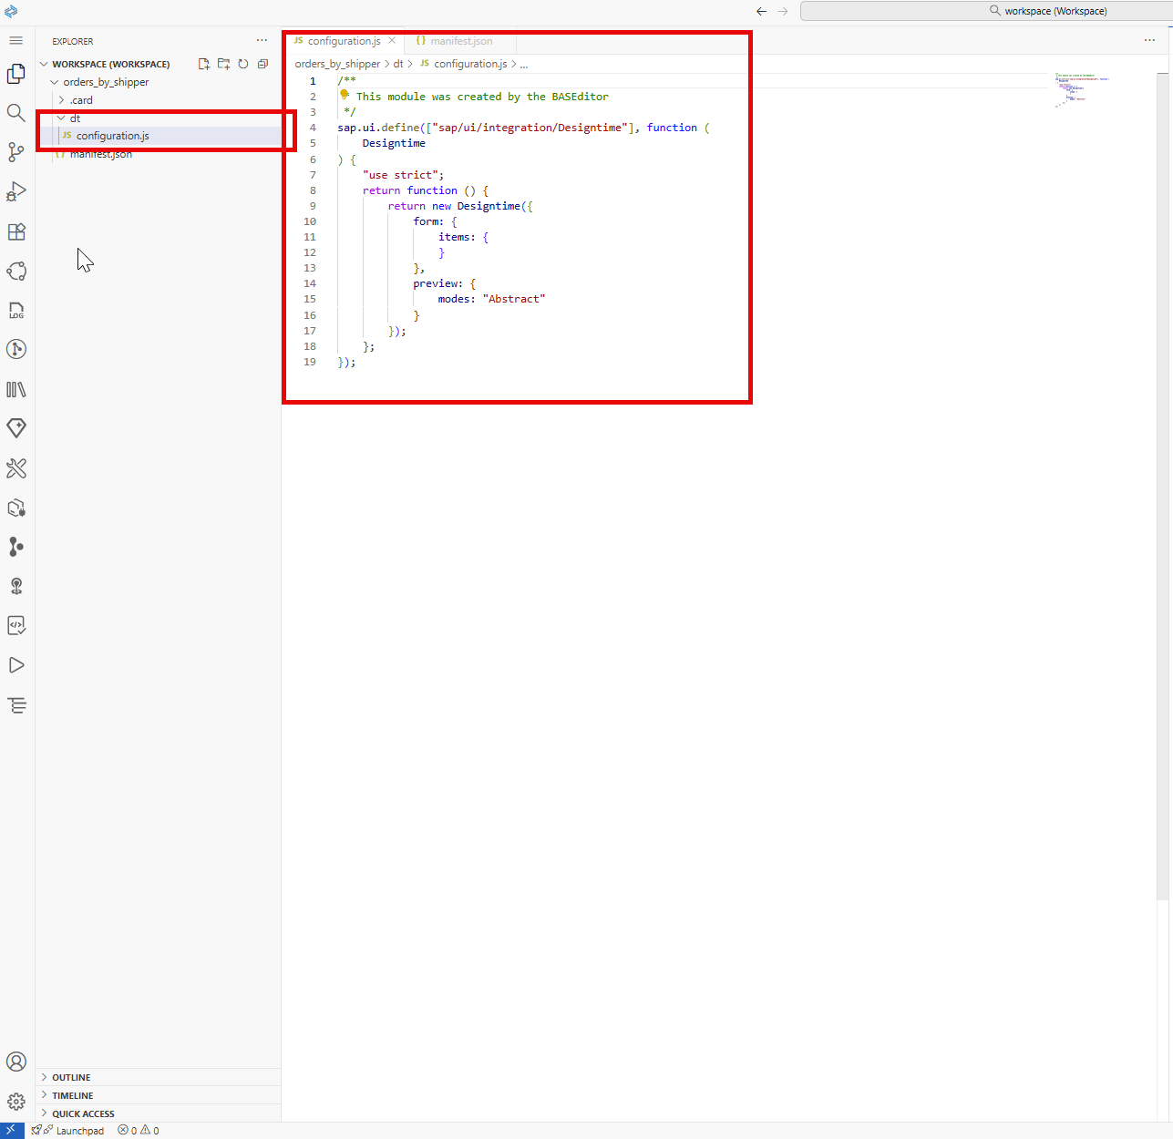Close the configuration.js tab
The height and width of the screenshot is (1139, 1173).
point(392,40)
